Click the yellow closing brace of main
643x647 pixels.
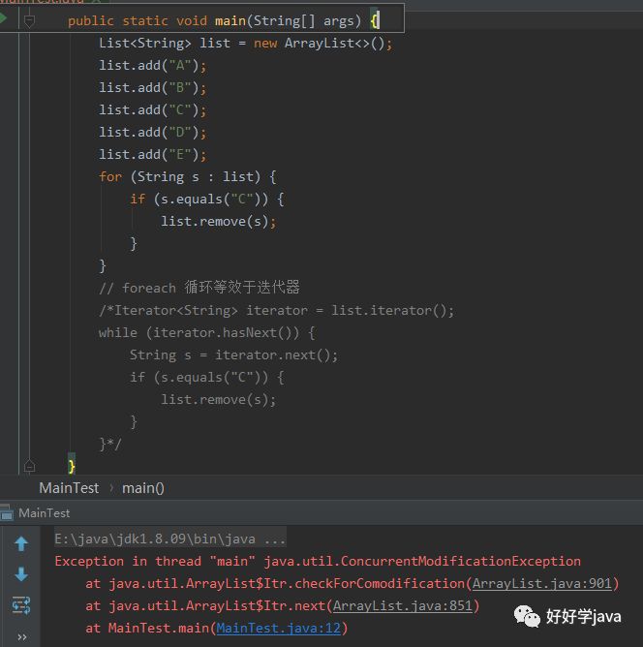coord(72,466)
